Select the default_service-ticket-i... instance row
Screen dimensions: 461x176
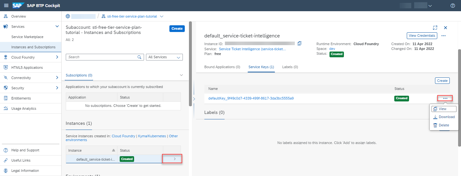(x=124, y=159)
